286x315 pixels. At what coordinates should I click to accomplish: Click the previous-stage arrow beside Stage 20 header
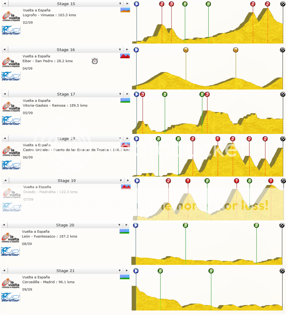[4, 225]
